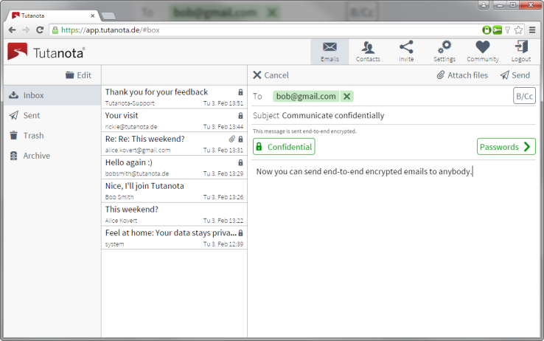
Task: Click sender 'bobsmith@tutanota.de'
Action: (137, 173)
